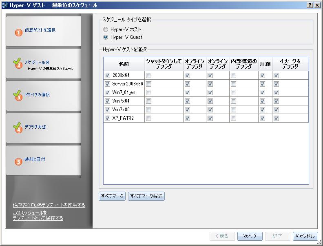Toggle 圧縮 checkbox for 2003x64
The height and width of the screenshot is (246, 323).
point(262,75)
